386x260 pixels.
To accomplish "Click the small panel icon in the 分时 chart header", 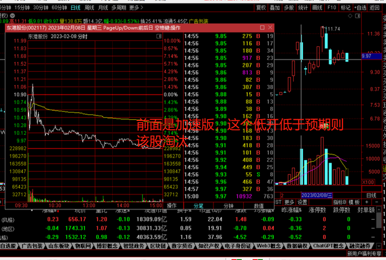I will [x=159, y=36].
